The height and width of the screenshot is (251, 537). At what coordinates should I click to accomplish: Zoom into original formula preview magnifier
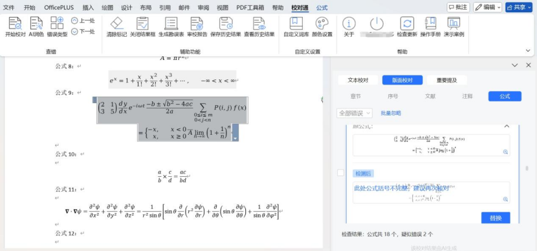(x=505, y=152)
